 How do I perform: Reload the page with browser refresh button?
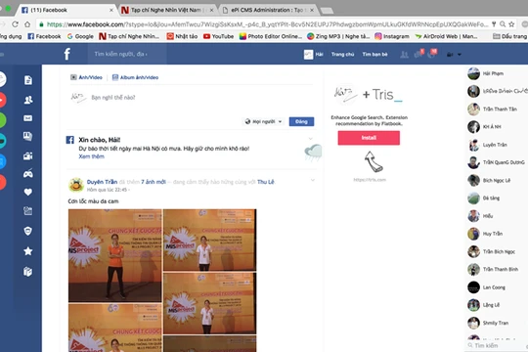point(15,24)
